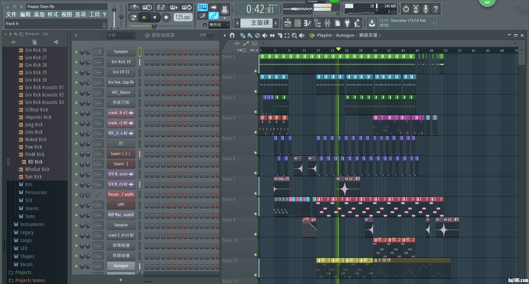Image resolution: width=529 pixels, height=284 pixels.
Task: Open the 全部 channel filter dropdown
Action: (x=121, y=35)
